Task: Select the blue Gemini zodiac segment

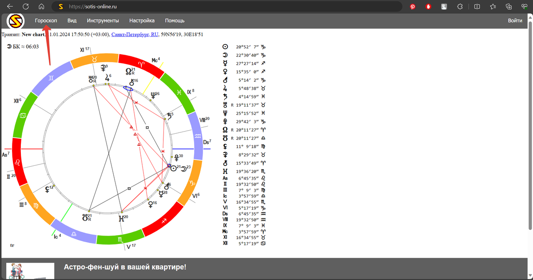Action: point(52,77)
